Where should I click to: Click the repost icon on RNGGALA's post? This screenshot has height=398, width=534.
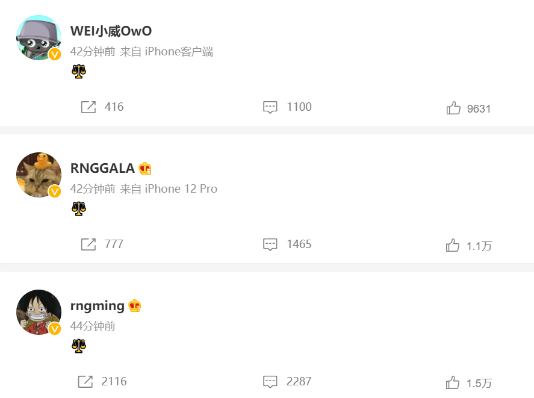click(x=88, y=244)
